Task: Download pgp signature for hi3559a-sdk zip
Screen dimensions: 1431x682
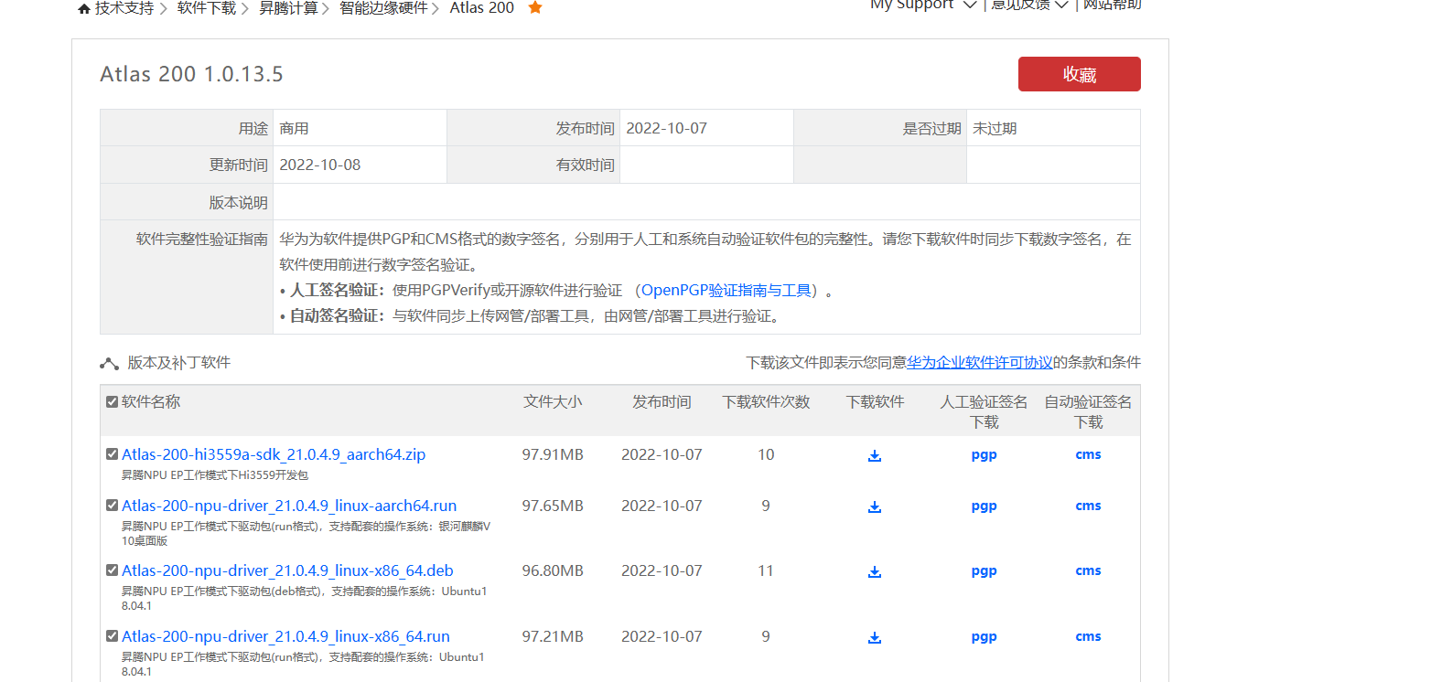Action: tap(984, 455)
